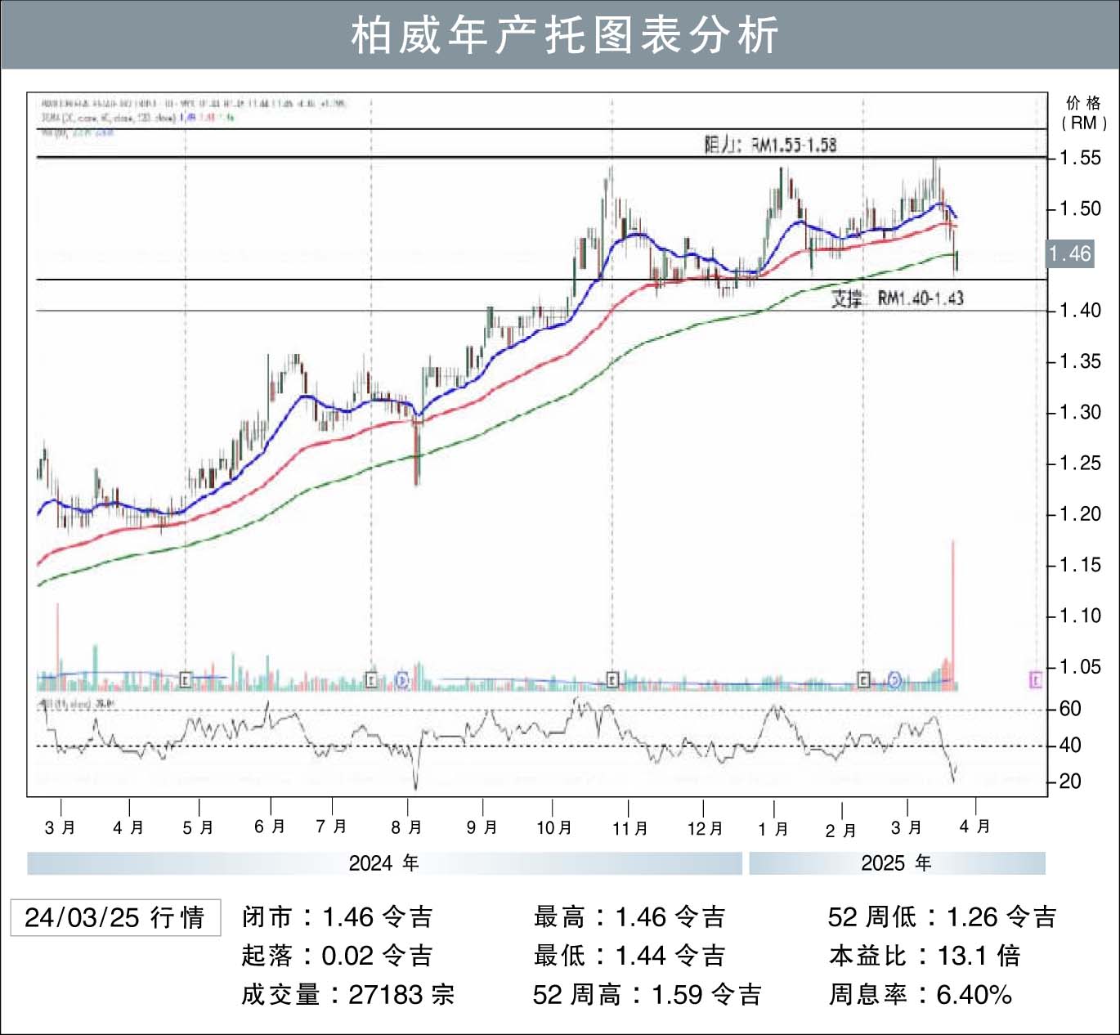The width and height of the screenshot is (1120, 1035).
Task: Click the E earnings marker near February 2025
Action: pos(863,679)
